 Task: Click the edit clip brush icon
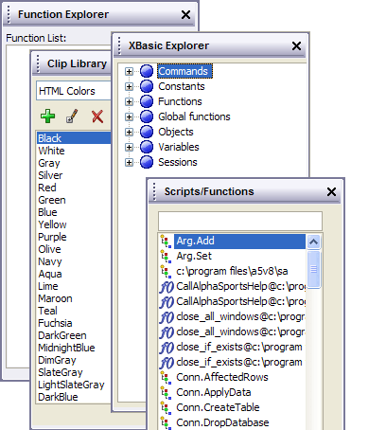[x=72, y=116]
